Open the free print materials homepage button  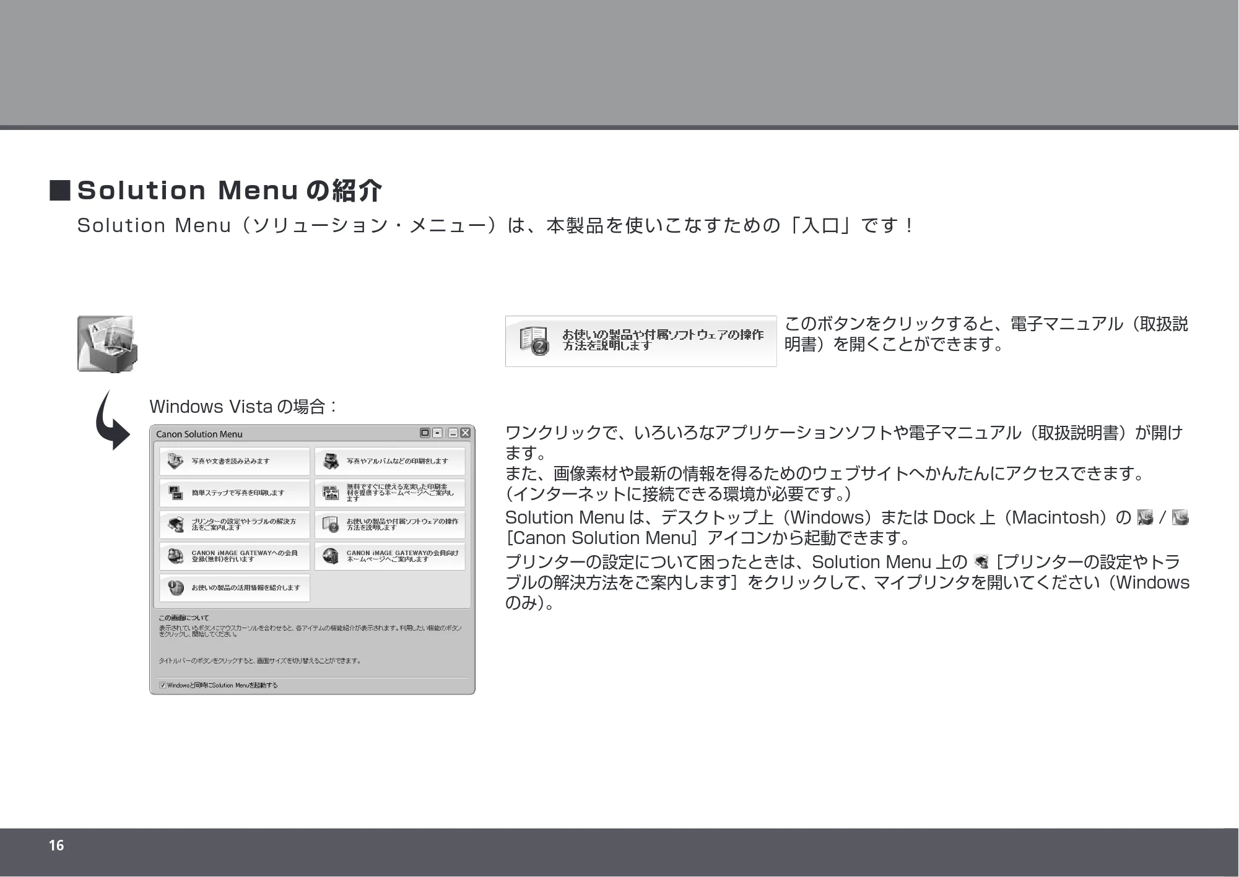point(390,493)
